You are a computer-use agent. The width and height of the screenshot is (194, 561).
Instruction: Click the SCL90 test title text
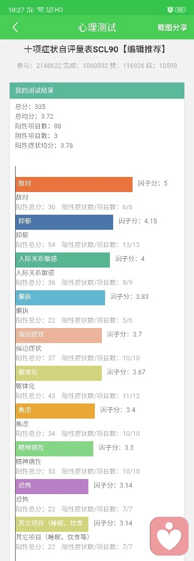(95, 50)
